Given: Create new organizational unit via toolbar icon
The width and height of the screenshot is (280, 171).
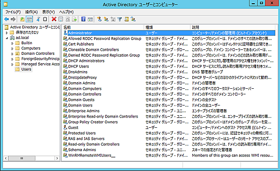Looking at the screenshot, I should pyautogui.click(x=113, y=19).
